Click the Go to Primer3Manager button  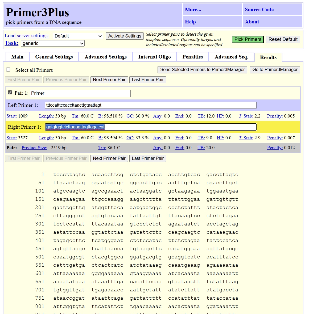tap(275, 70)
